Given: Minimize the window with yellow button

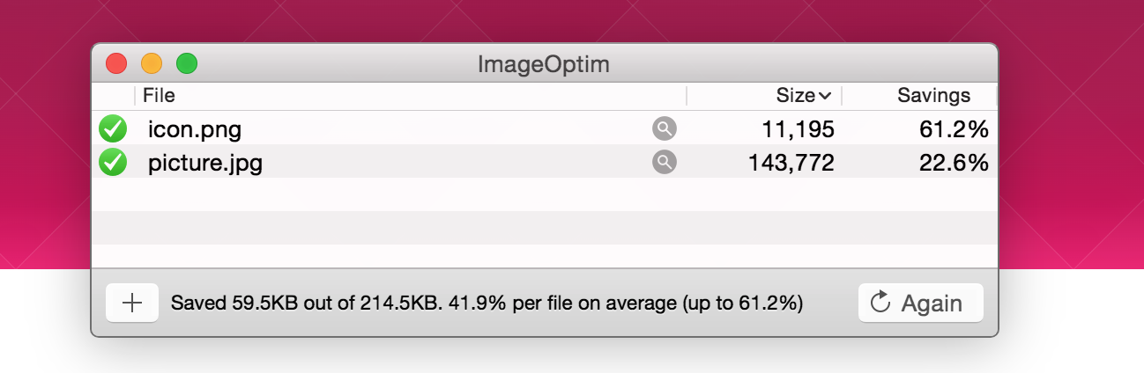Looking at the screenshot, I should [152, 64].
